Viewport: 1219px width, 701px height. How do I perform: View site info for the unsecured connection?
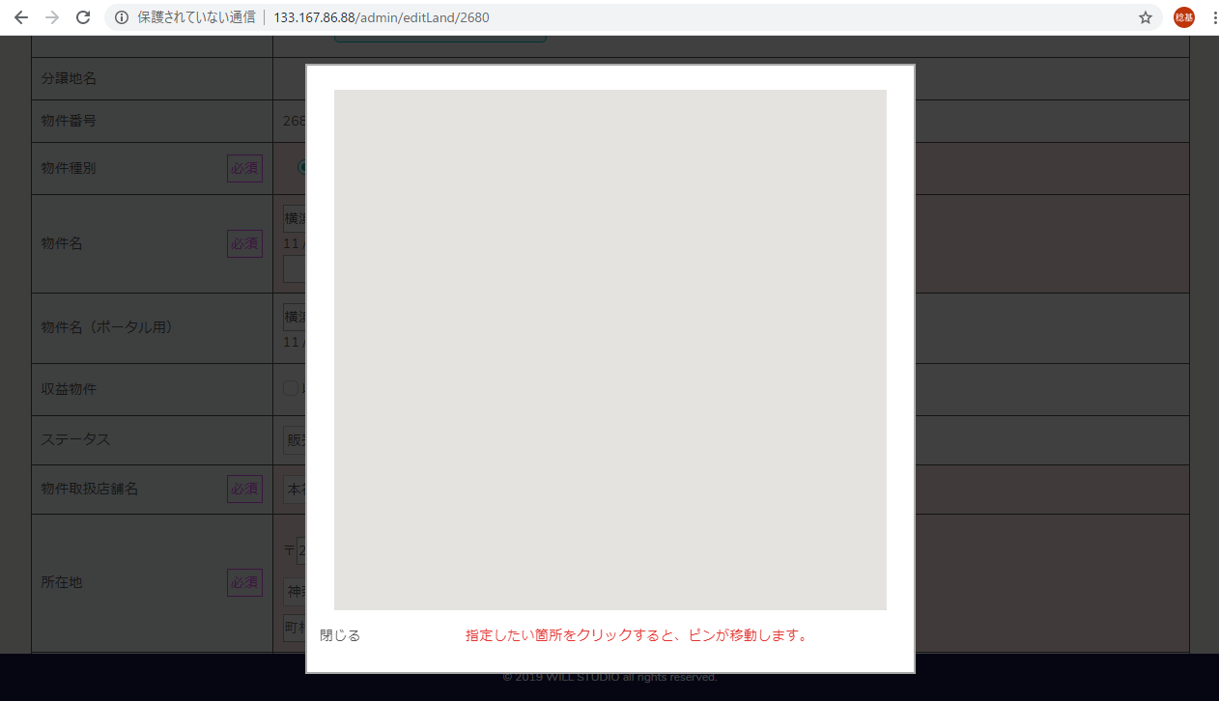[122, 17]
